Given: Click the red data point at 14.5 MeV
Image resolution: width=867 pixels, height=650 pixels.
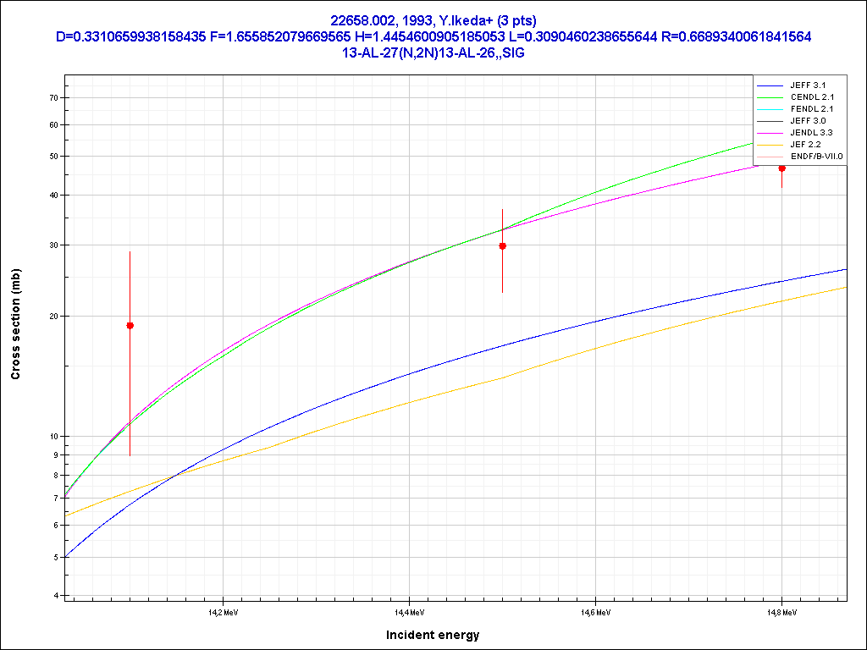Looking at the screenshot, I should pyautogui.click(x=502, y=246).
